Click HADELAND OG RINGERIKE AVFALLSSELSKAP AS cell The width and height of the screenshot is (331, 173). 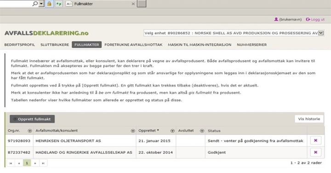tap(85, 152)
